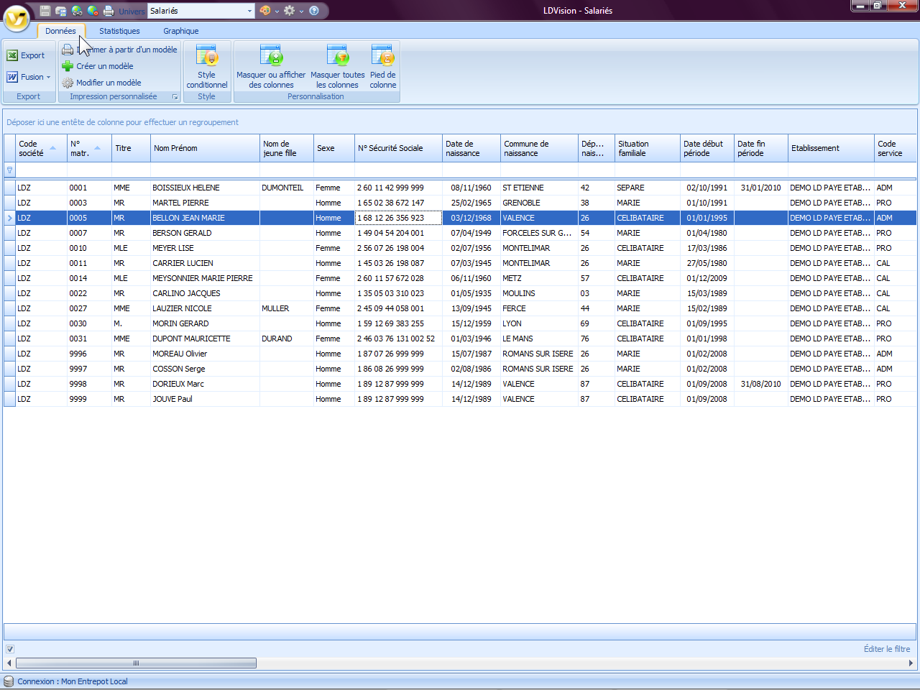Click Masquer ou afficher des colonnes
Image resolution: width=920 pixels, height=690 pixels.
[x=271, y=67]
